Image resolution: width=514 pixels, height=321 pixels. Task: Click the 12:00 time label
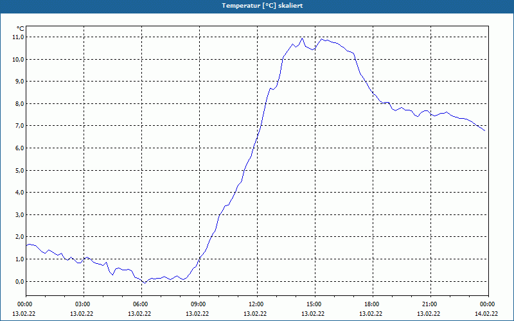[255, 304]
